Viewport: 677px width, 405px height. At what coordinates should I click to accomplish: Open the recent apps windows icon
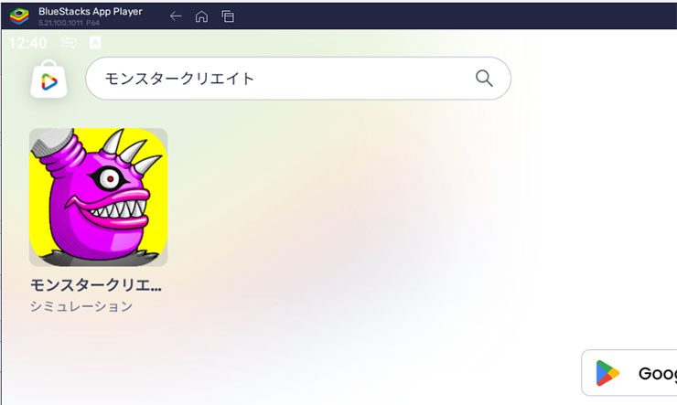coord(228,16)
